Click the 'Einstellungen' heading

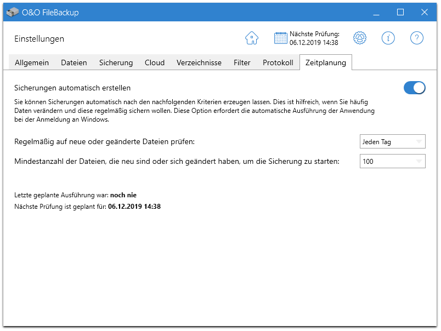pyautogui.click(x=39, y=39)
